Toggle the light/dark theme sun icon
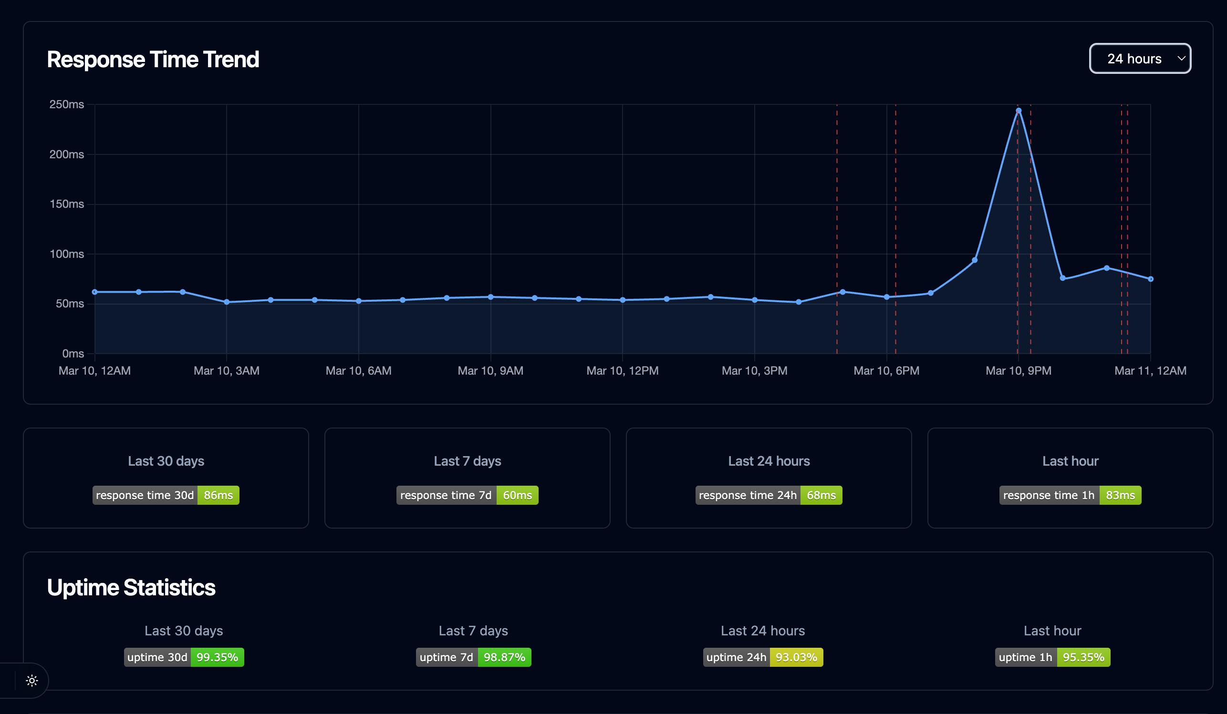1227x714 pixels. (31, 681)
